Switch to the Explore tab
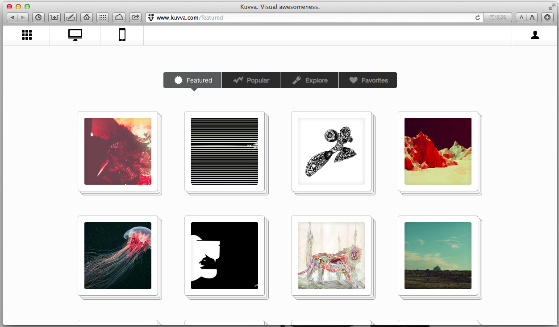 pyautogui.click(x=309, y=80)
